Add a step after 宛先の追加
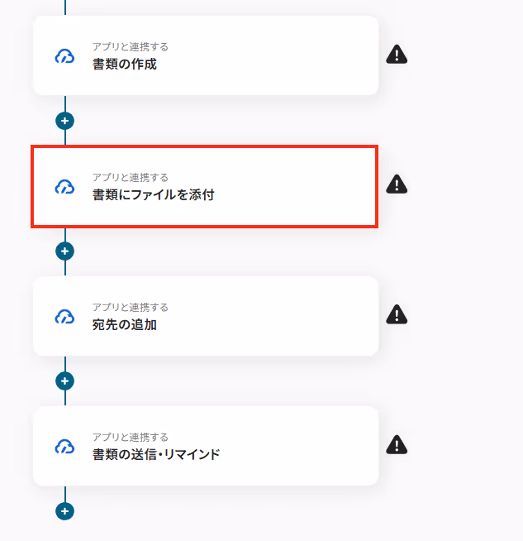Image resolution: width=523 pixels, height=541 pixels. (64, 381)
